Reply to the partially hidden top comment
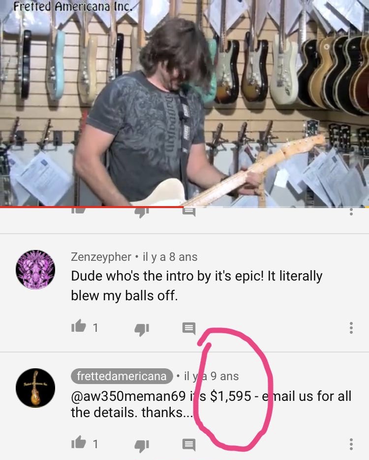 pyautogui.click(x=189, y=212)
